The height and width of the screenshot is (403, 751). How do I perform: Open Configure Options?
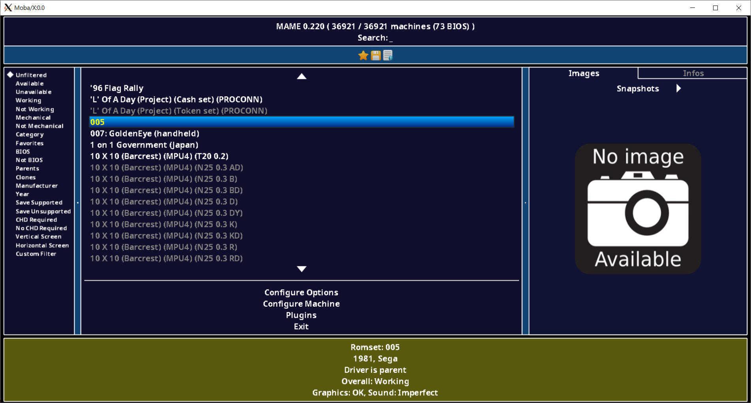(301, 292)
